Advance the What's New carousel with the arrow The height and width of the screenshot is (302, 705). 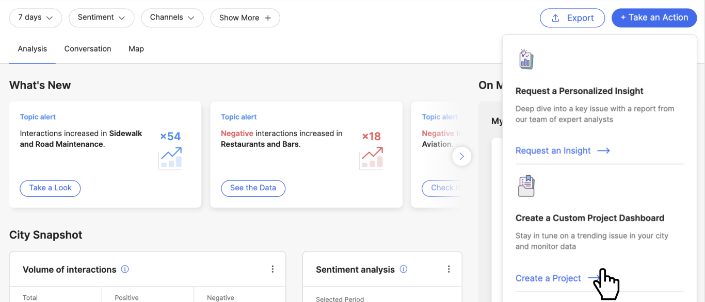pyautogui.click(x=461, y=156)
